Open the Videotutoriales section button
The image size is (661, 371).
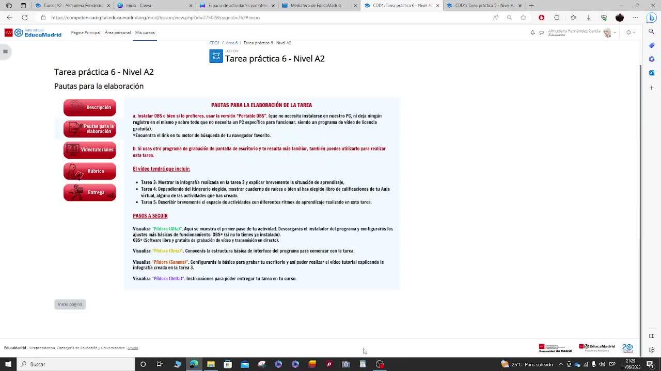[89, 150]
